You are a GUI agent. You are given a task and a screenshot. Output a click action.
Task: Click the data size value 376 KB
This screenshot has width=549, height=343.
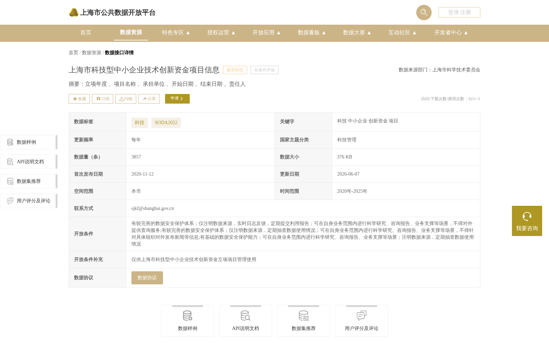coord(344,157)
